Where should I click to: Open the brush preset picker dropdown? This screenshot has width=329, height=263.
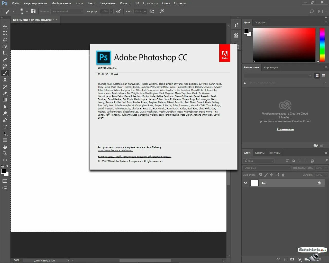click(27, 12)
